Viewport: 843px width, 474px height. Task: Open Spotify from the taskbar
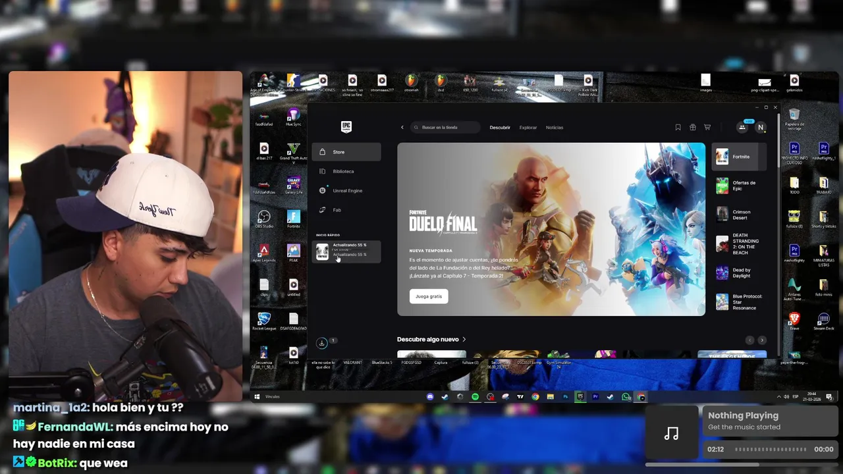point(476,397)
